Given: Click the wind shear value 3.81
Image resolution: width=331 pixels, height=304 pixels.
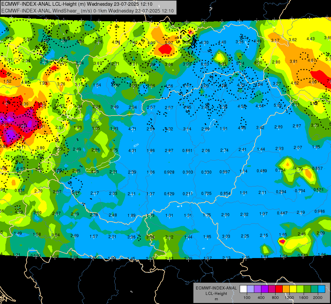Looking at the screenshot, I should tap(293, 61).
